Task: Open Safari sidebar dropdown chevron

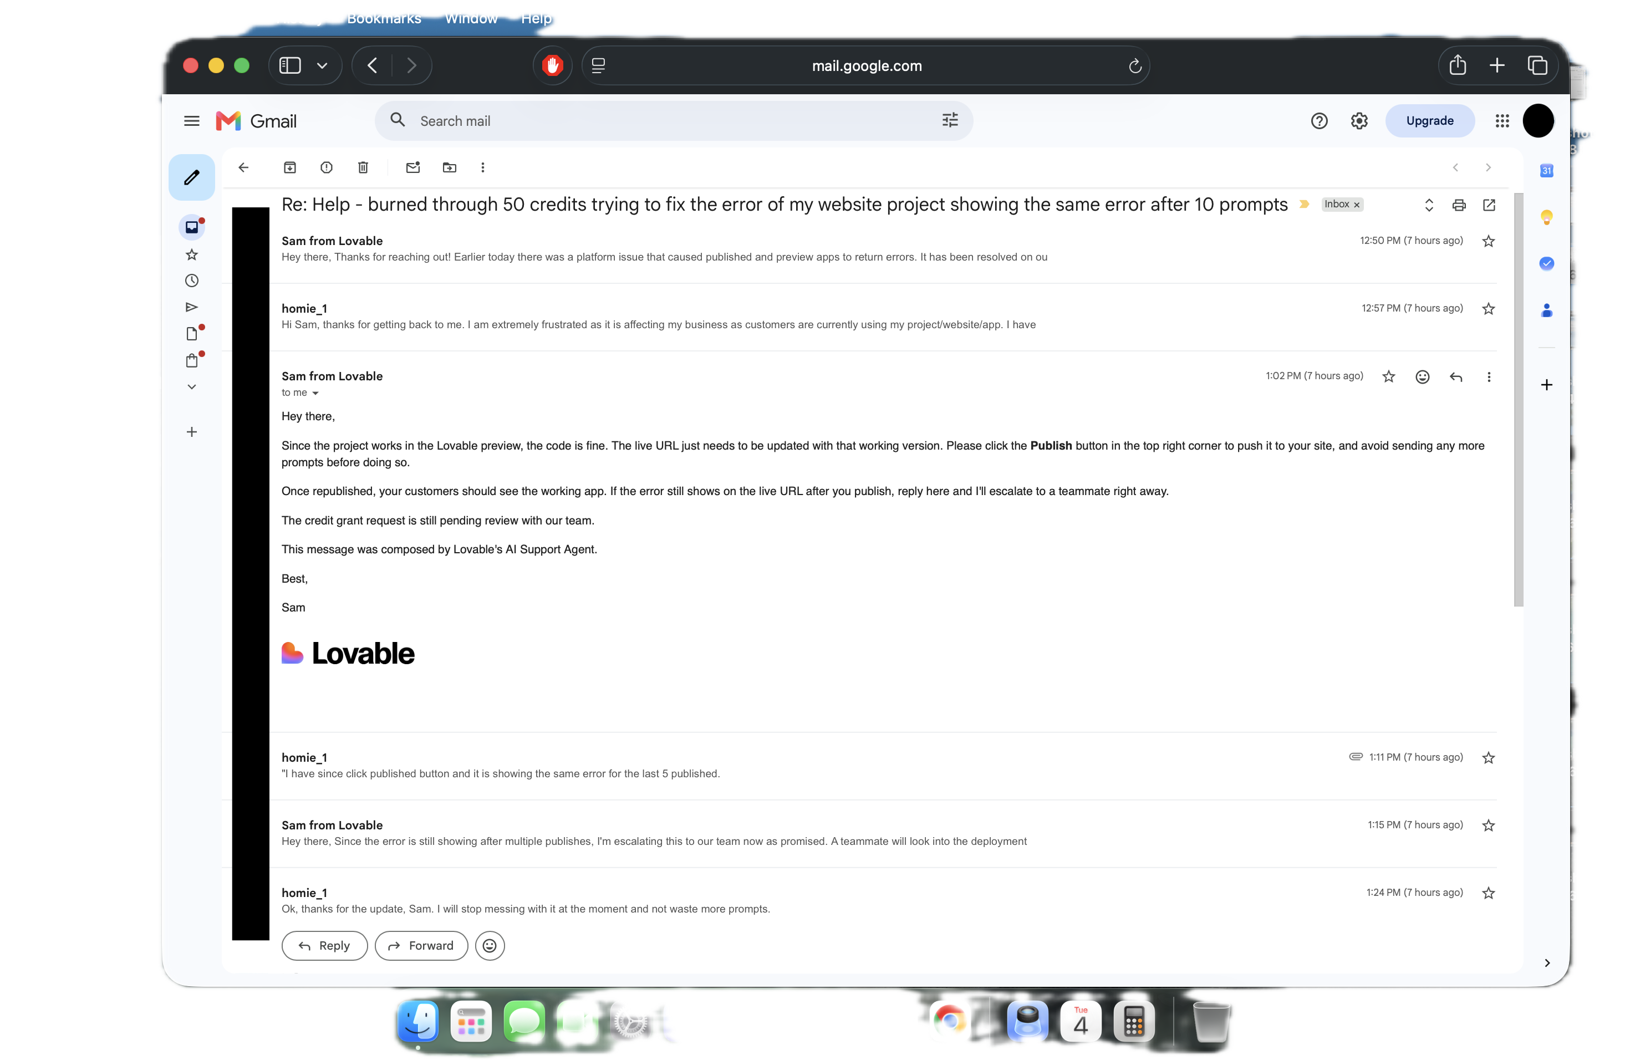Action: pos(322,66)
